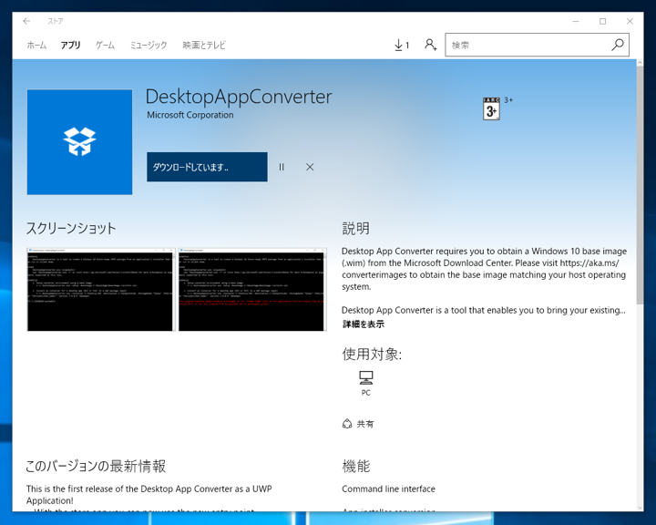Click the 3+ rating label text
The width and height of the screenshot is (656, 525).
pos(508,100)
